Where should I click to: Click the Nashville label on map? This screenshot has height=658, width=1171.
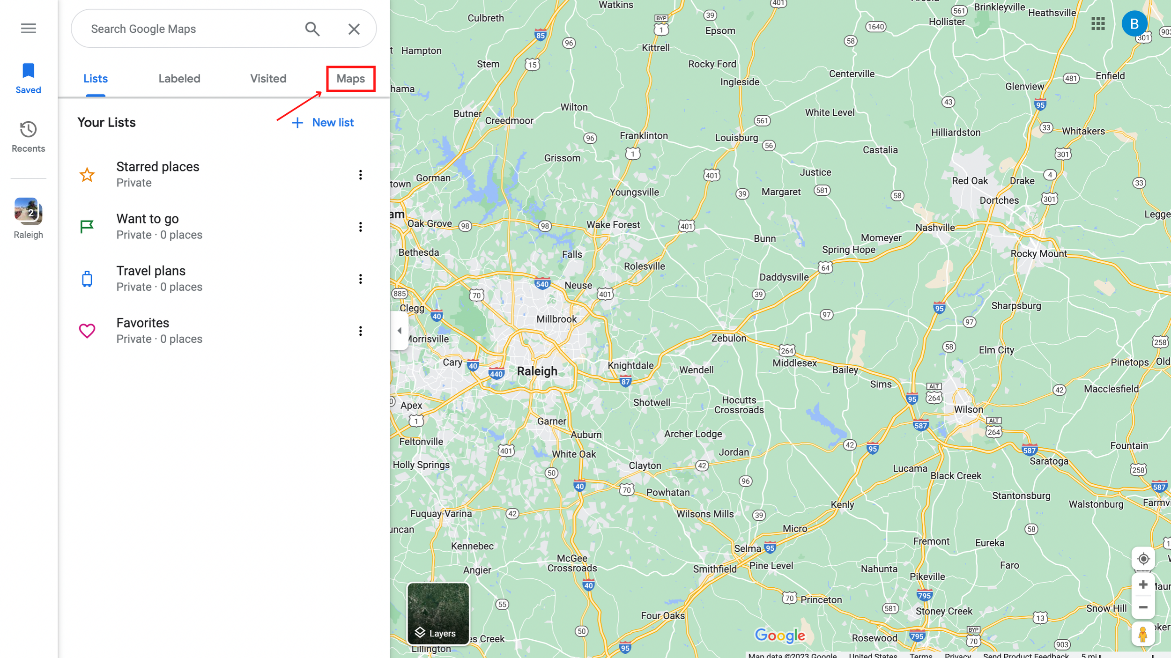[x=935, y=228]
